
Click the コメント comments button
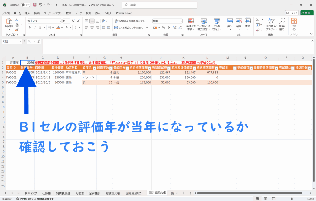tap(292, 13)
